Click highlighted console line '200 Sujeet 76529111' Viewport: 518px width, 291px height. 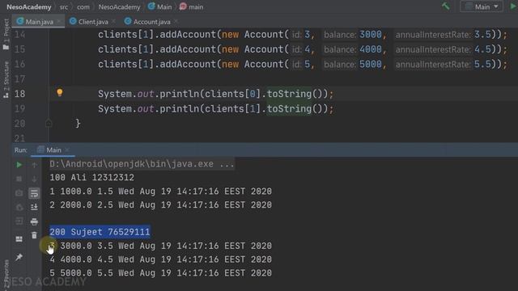[100, 232]
